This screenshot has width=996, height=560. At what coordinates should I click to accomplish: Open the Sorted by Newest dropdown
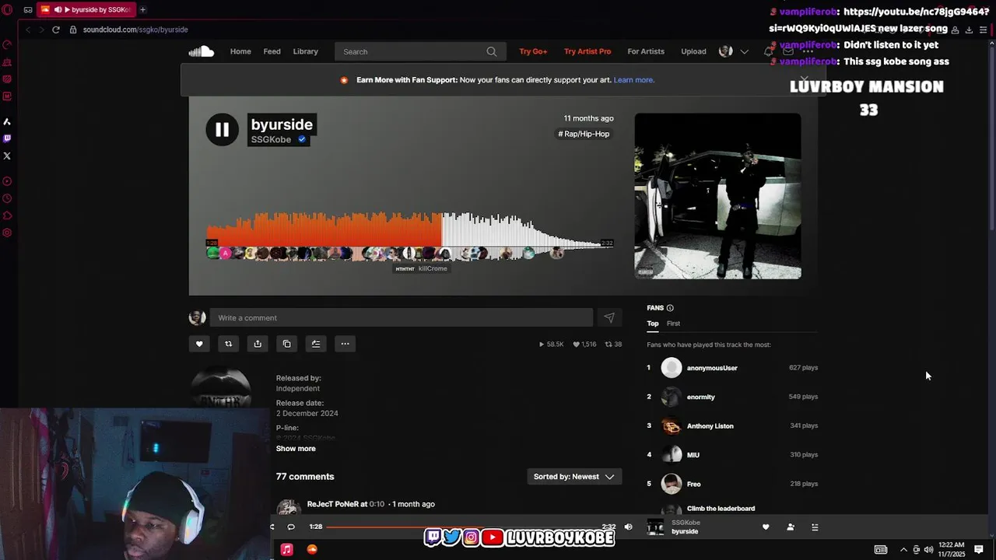point(574,477)
